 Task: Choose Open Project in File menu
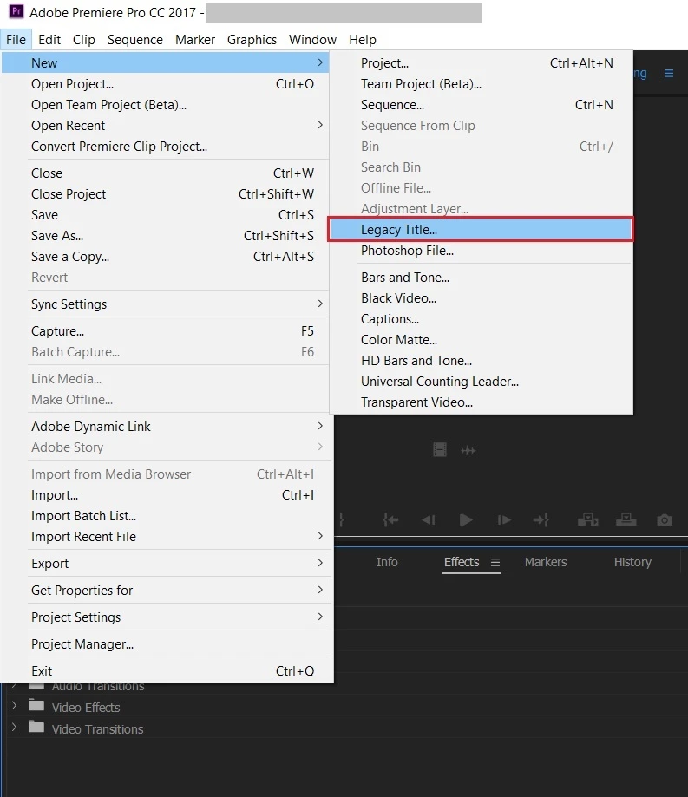pyautogui.click(x=165, y=84)
